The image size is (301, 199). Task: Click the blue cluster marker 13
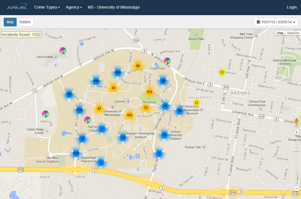coord(164,135)
